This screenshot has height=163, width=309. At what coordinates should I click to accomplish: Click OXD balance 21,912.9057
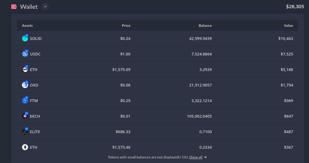coord(201,85)
